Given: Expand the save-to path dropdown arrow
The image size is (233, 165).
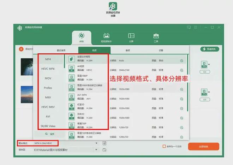Looking at the screenshot, I should [x=96, y=149].
